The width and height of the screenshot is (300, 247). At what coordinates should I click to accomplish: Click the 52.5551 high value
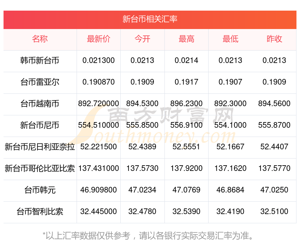(186, 147)
